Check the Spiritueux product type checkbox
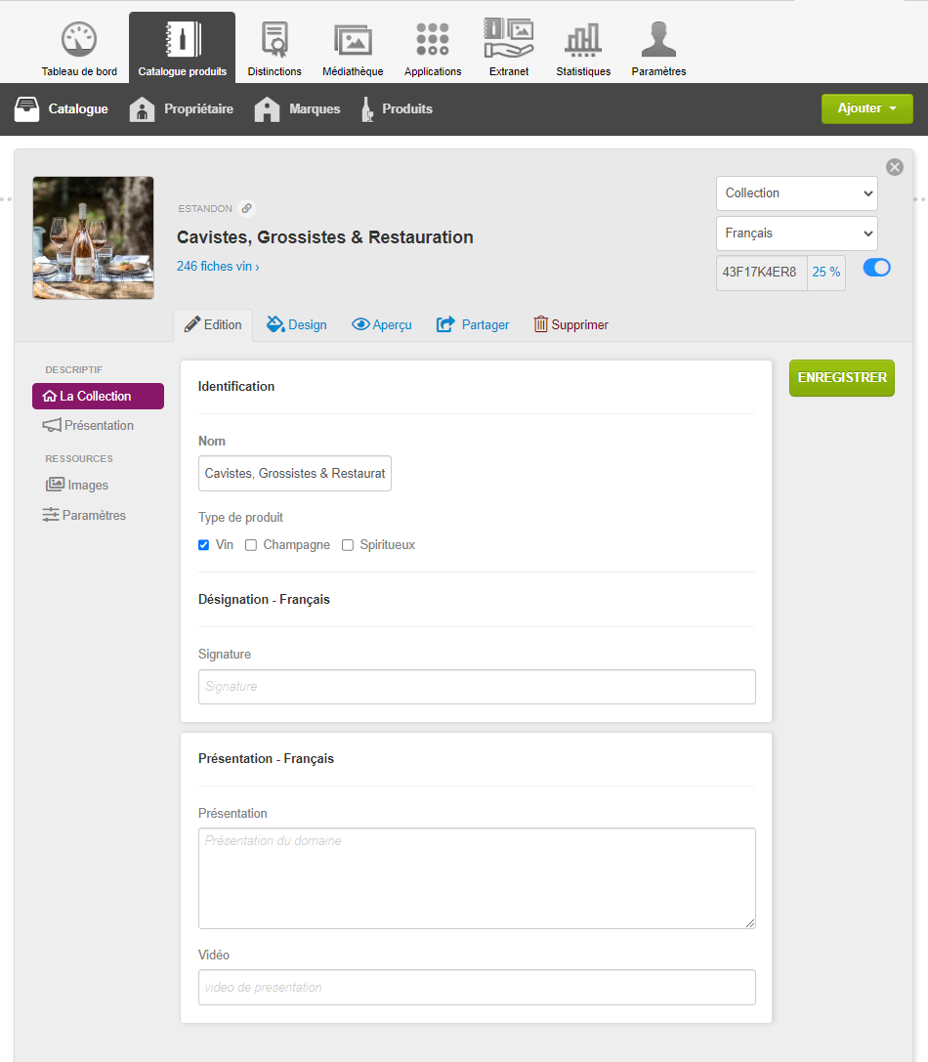The image size is (928, 1062). (348, 545)
